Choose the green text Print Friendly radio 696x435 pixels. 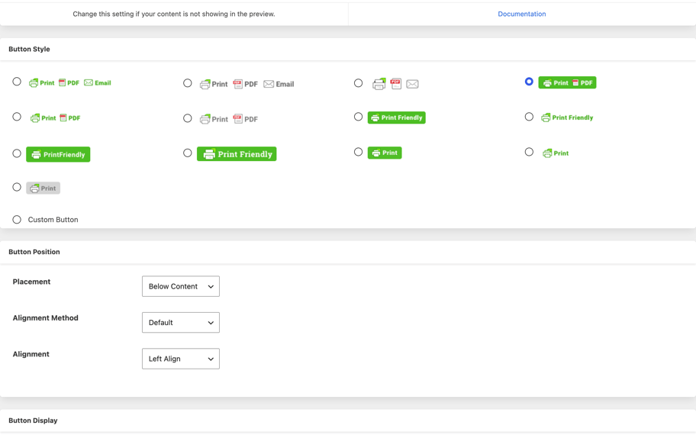(529, 117)
